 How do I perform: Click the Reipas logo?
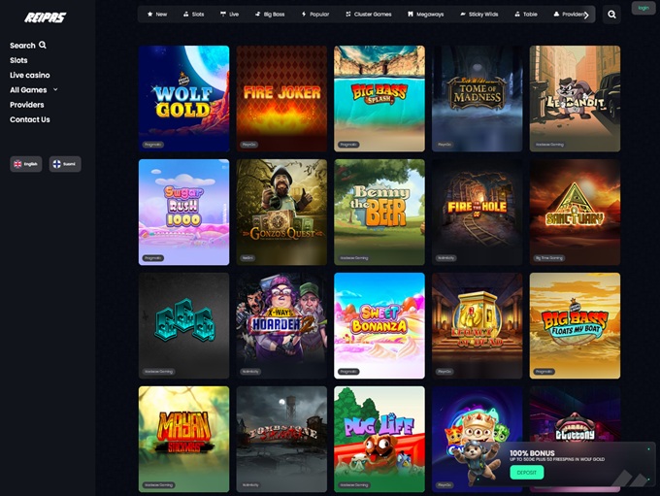45,17
